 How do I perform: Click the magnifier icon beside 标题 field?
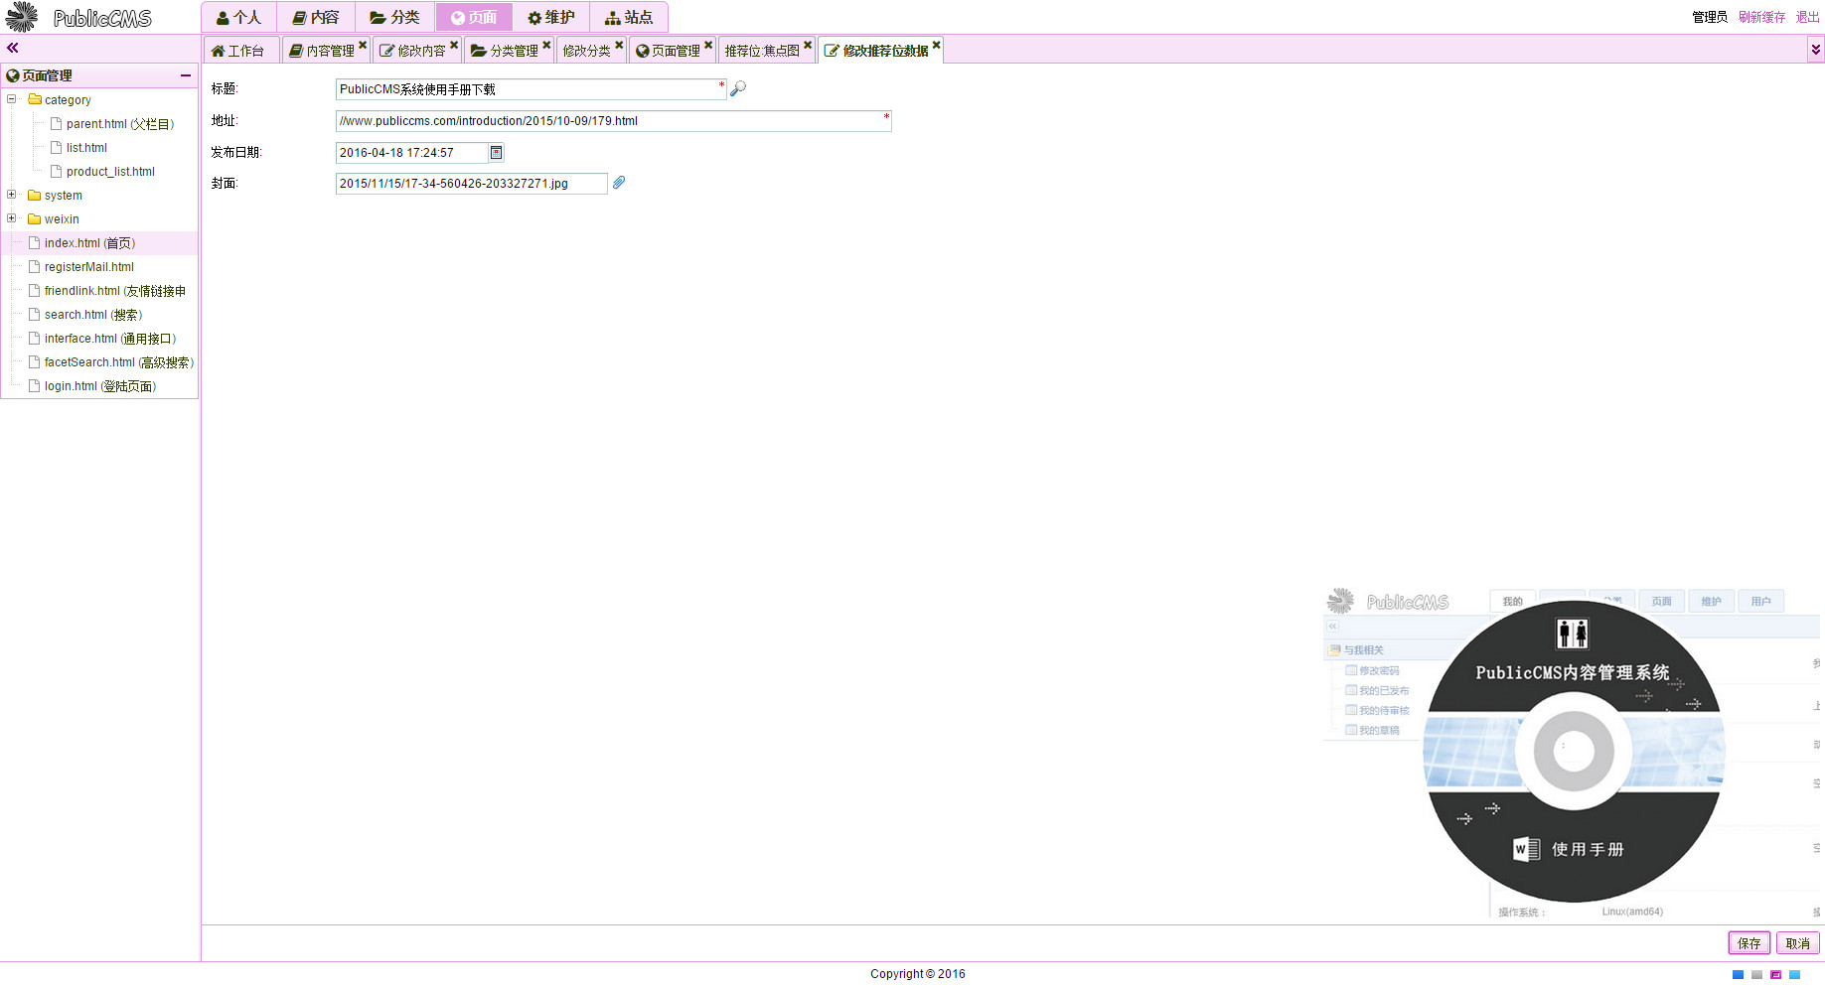(x=738, y=88)
